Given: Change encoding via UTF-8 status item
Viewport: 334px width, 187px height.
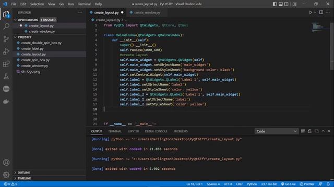Looking at the screenshot, I should pos(228,184).
